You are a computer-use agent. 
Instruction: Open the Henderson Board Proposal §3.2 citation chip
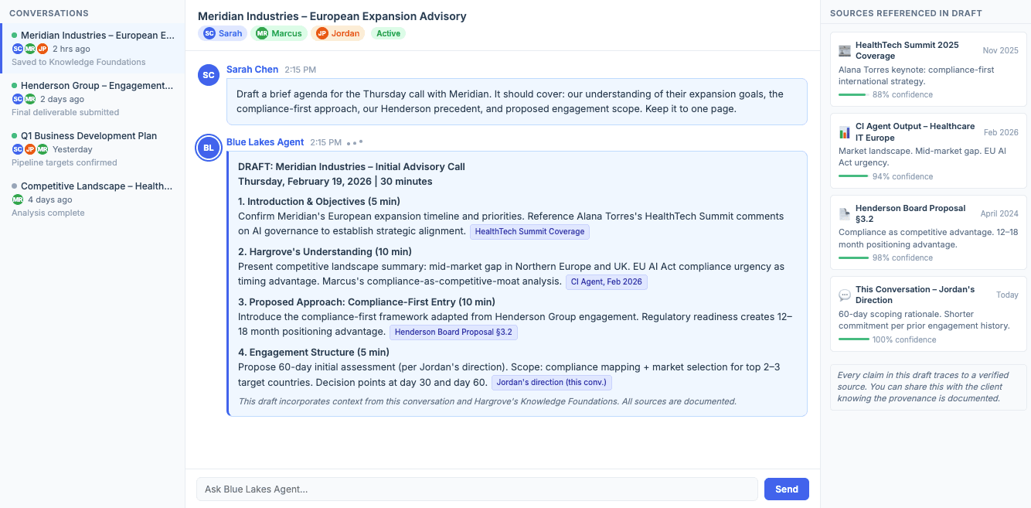click(x=454, y=332)
